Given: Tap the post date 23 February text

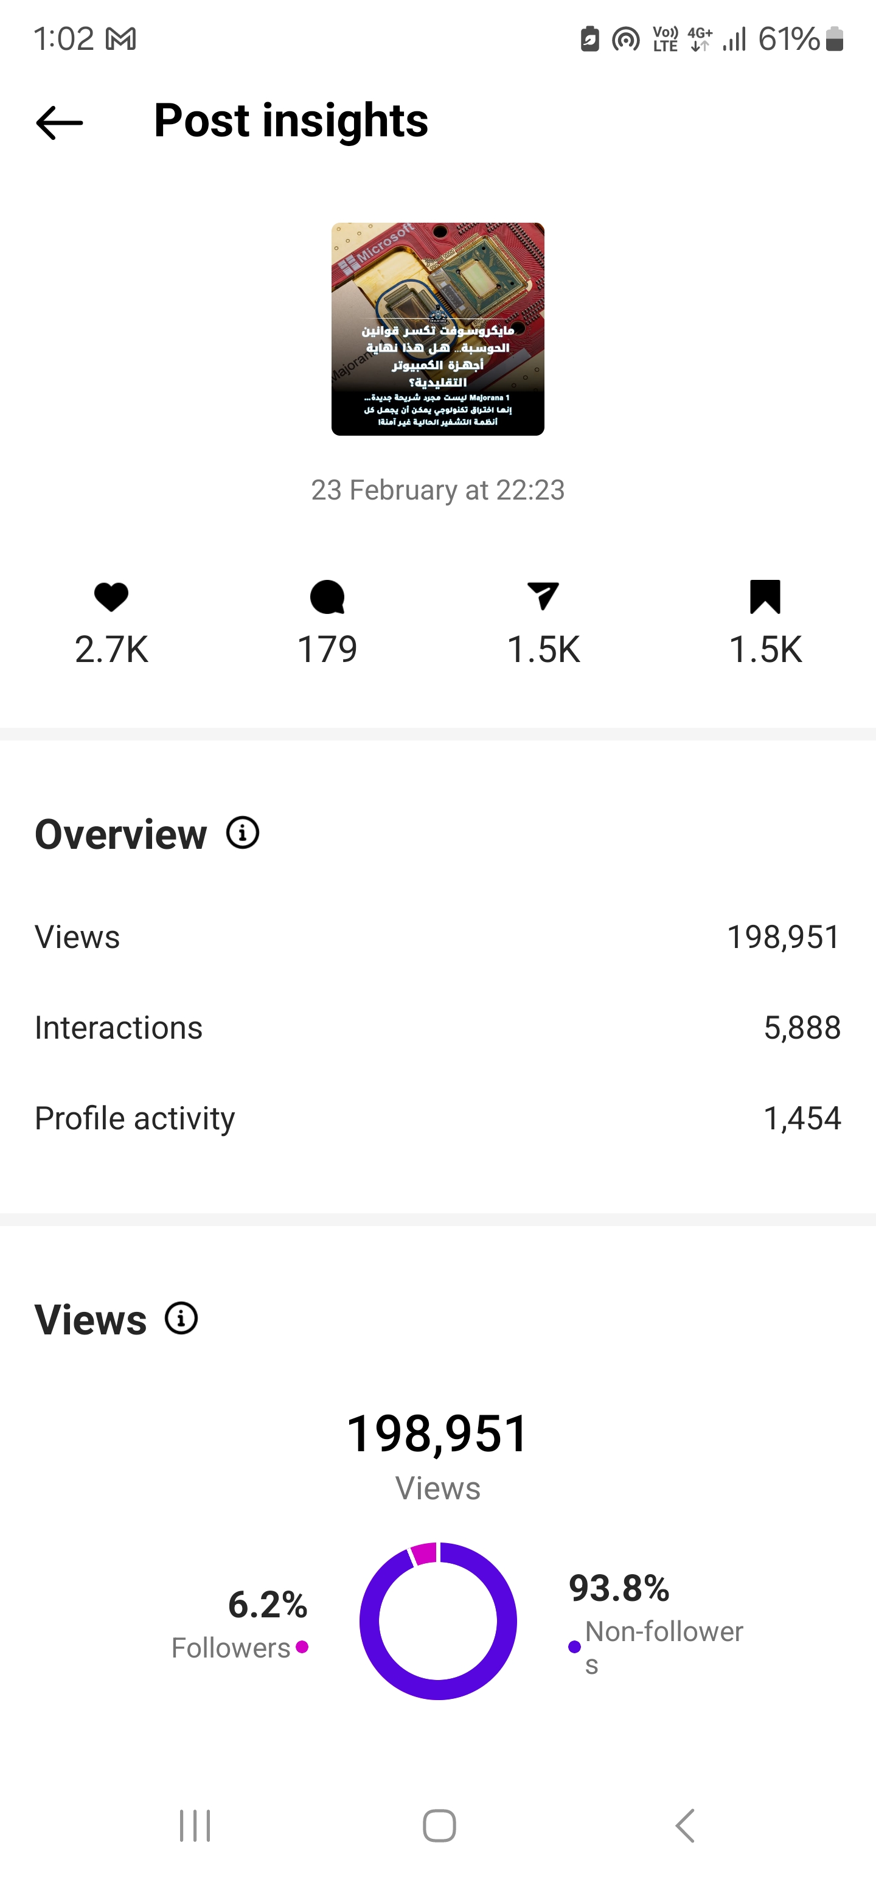Looking at the screenshot, I should pos(437,490).
